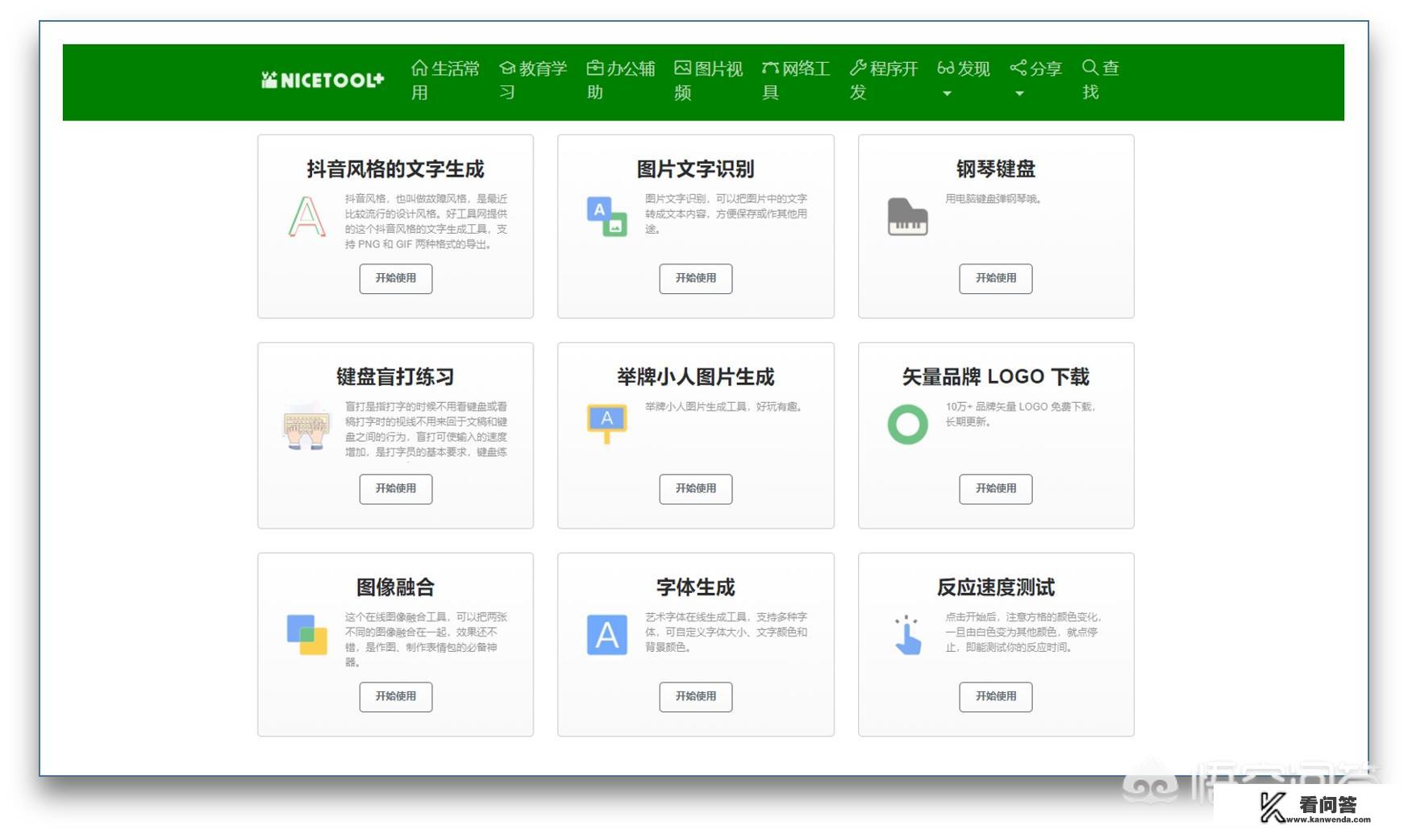
Task: Click the graduation cap icon for 教育学习
Action: (507, 68)
